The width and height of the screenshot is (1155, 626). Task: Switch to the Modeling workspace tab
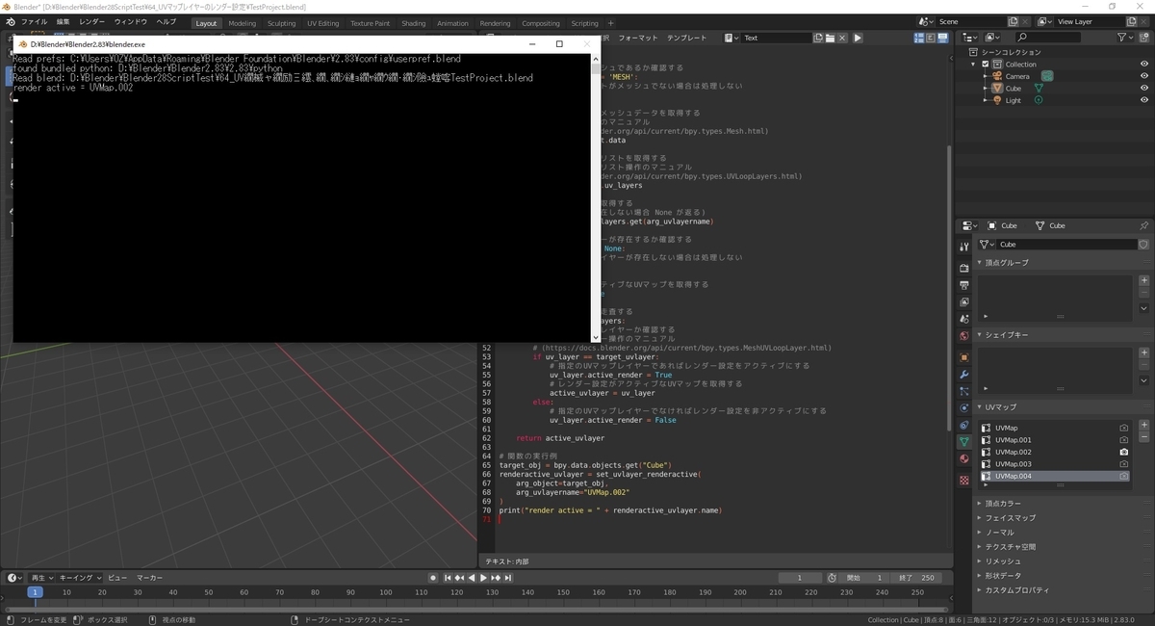pos(243,23)
